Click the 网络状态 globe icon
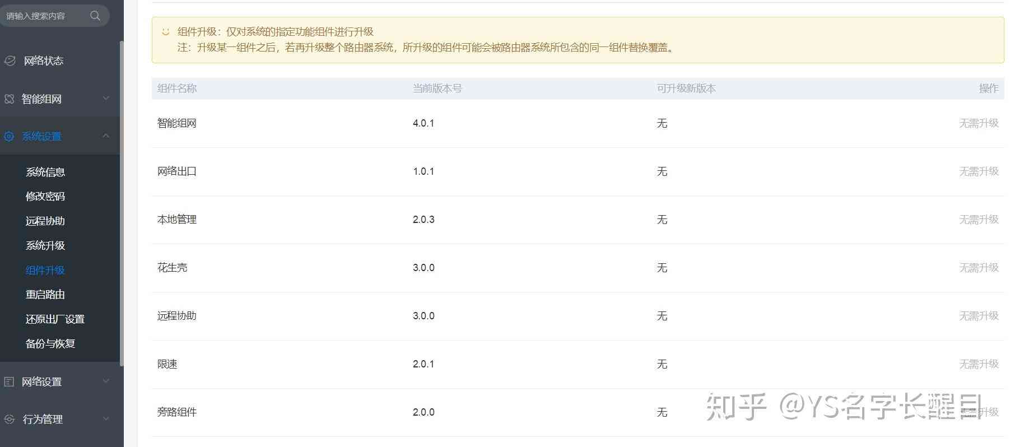The height and width of the screenshot is (447, 1010). pyautogui.click(x=10, y=60)
